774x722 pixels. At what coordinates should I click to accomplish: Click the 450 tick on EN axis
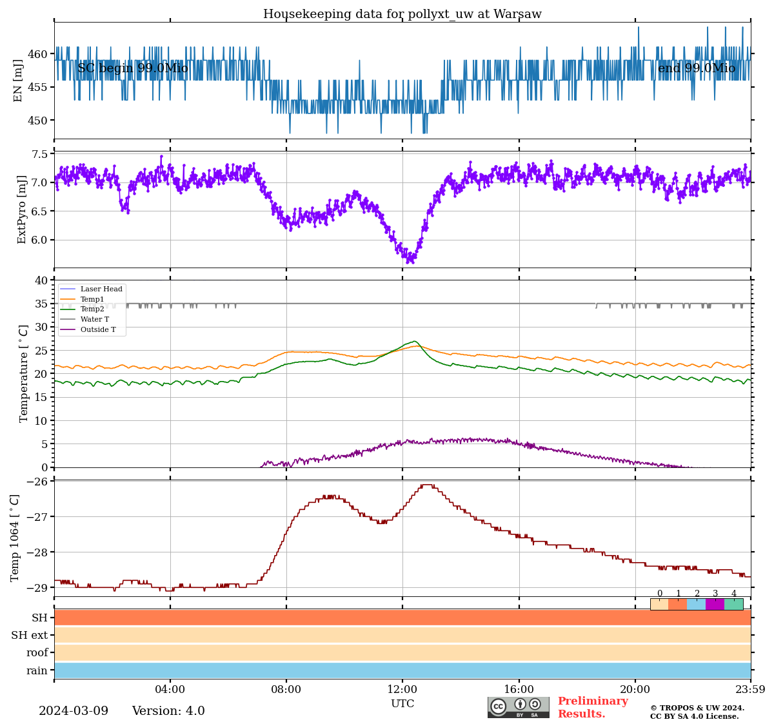click(38, 121)
